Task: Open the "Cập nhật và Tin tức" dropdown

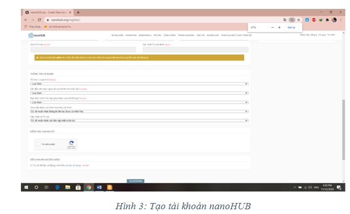Action: [139, 120]
